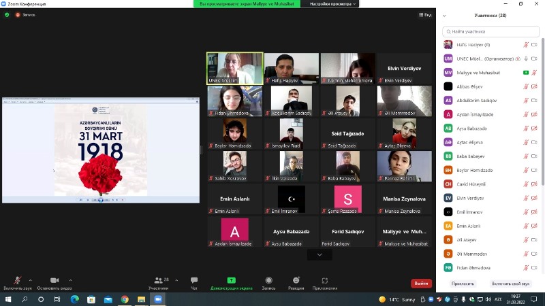Start Демонстрация экрана screen share
This screenshot has height=306, width=545.
[231, 281]
